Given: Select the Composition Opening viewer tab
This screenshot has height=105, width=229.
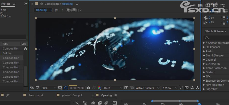Looking at the screenshot, I should point(59,4).
